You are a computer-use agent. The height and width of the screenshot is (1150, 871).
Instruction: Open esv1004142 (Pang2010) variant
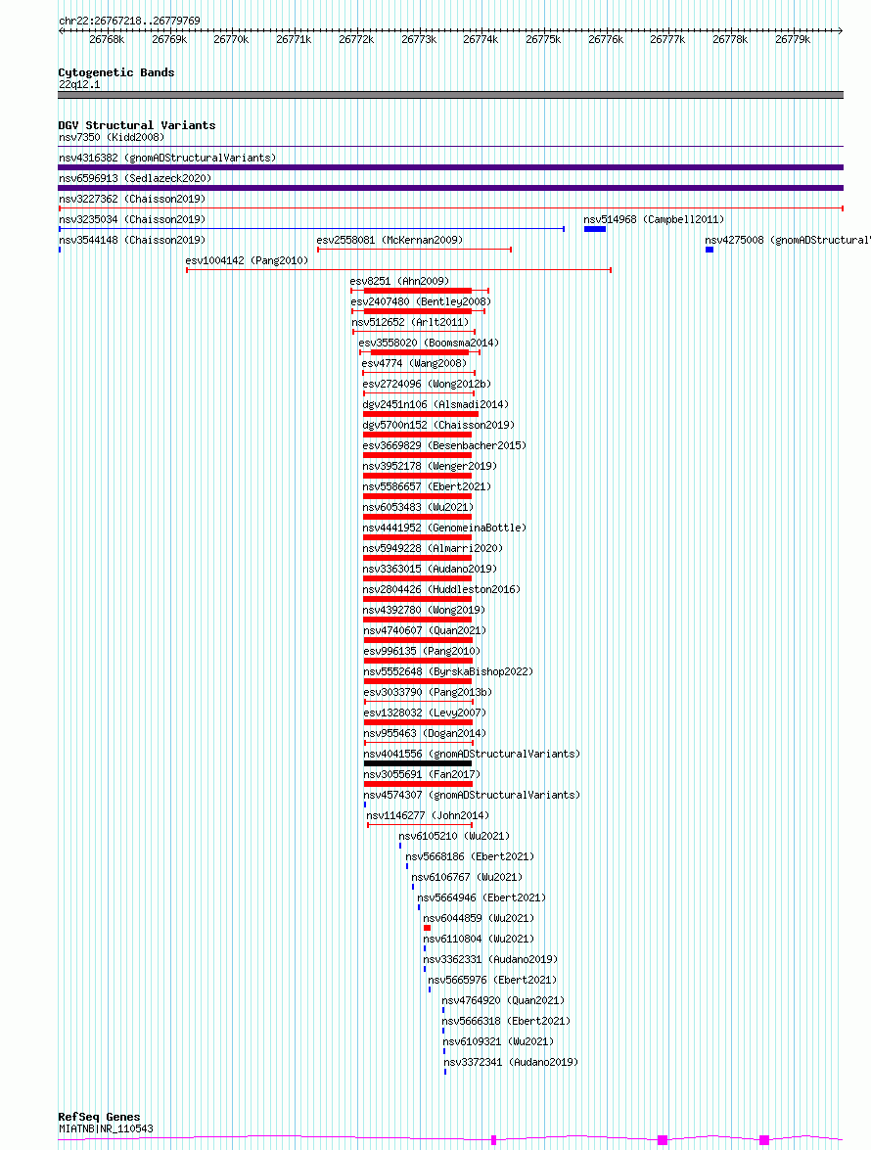point(247,260)
